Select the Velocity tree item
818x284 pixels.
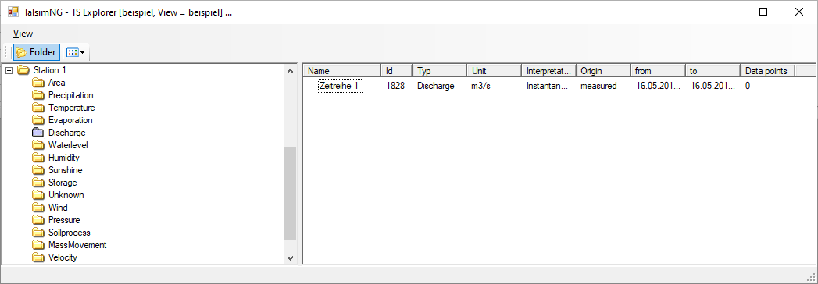click(x=63, y=257)
